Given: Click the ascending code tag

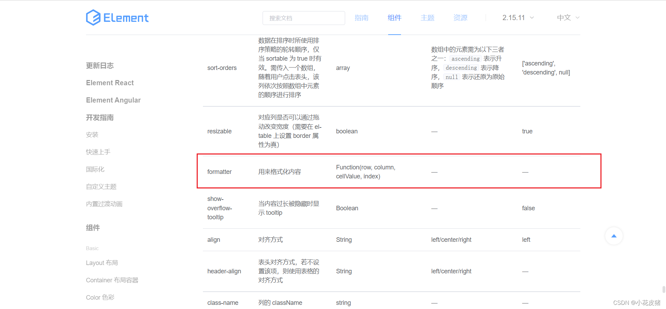Looking at the screenshot, I should pos(466,59).
